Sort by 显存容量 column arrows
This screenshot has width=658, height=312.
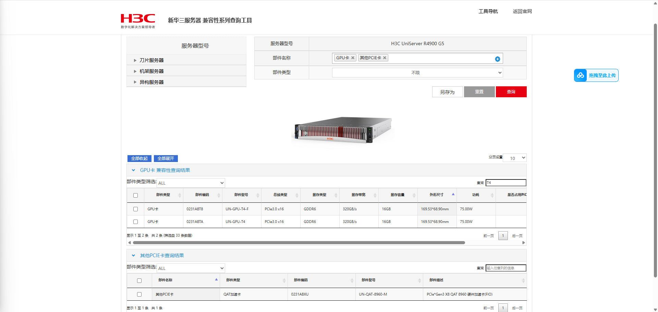pos(414,195)
